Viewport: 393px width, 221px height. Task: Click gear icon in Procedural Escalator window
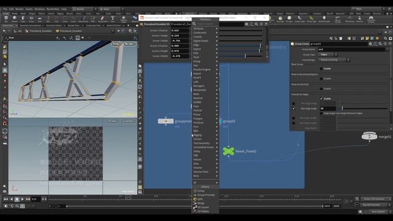247,24
